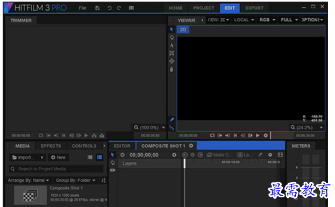Select the timeline selection arrow tool

(x=112, y=155)
